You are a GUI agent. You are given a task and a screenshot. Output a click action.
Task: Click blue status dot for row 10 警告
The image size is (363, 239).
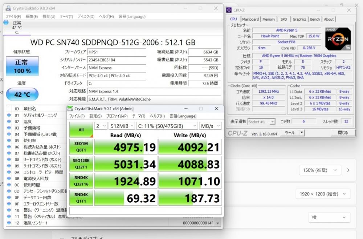[9, 210]
